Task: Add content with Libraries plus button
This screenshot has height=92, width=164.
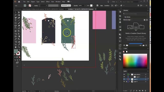Action: 124,45
